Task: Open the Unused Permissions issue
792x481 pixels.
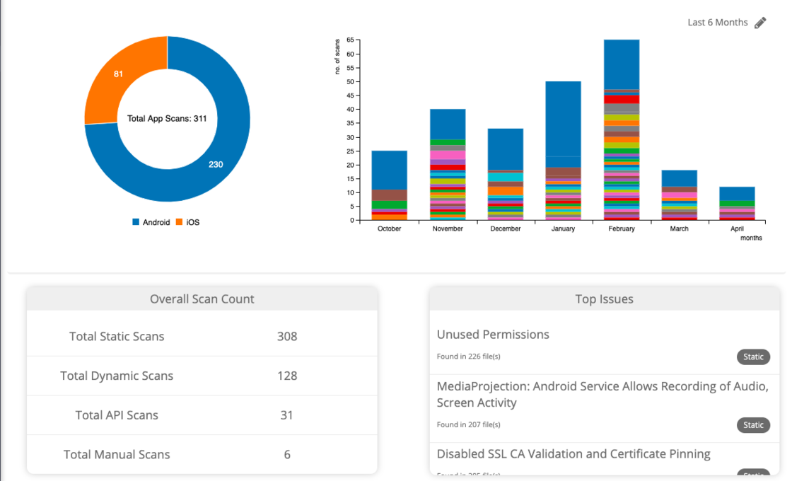Action: pyautogui.click(x=493, y=335)
